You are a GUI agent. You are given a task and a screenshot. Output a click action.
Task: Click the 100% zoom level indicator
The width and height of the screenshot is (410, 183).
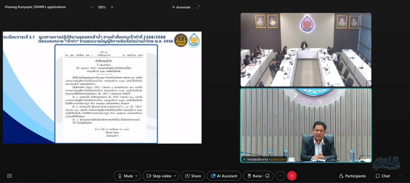tap(102, 7)
